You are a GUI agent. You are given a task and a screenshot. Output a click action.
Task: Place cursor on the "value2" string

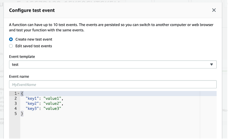pos(53,103)
